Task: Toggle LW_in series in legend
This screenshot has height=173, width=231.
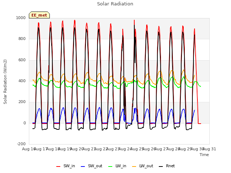Action: coord(117,166)
